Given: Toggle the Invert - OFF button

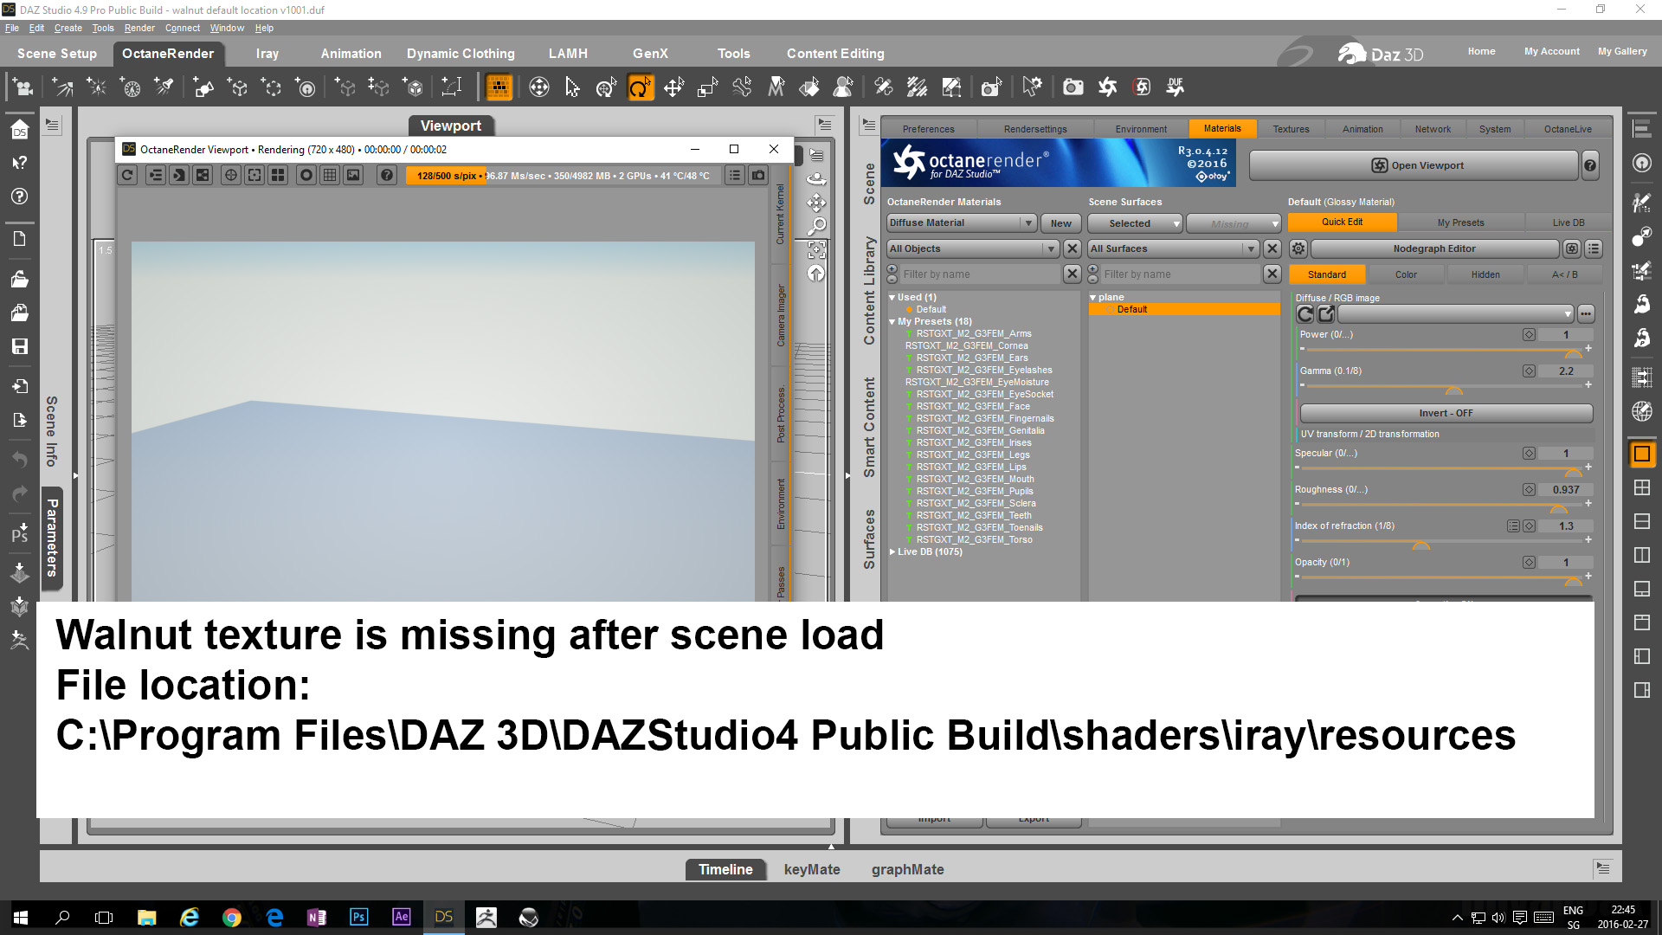Looking at the screenshot, I should tap(1445, 413).
